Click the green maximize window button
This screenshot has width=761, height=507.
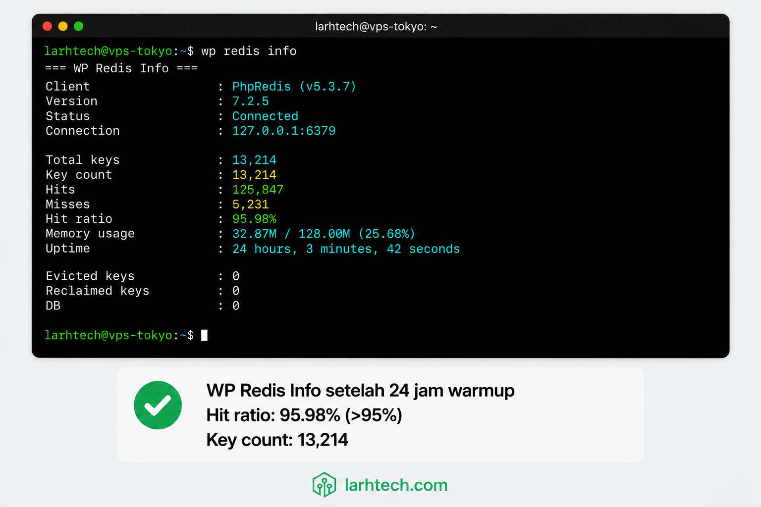(x=78, y=26)
